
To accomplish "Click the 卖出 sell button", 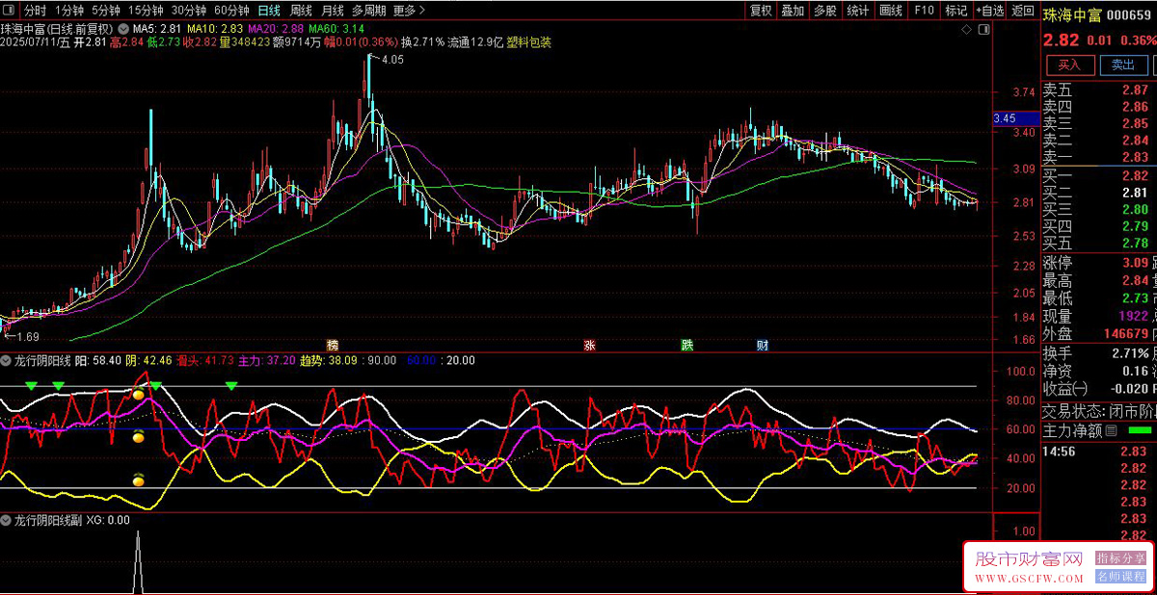I will (1123, 65).
